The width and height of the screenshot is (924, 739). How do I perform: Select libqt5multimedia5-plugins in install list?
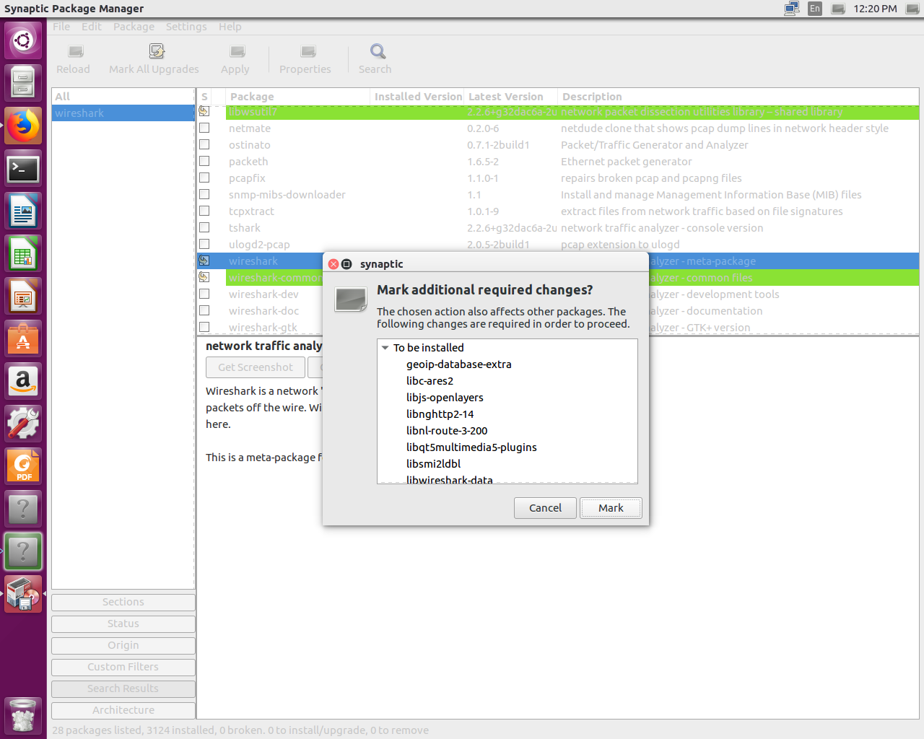pyautogui.click(x=471, y=447)
